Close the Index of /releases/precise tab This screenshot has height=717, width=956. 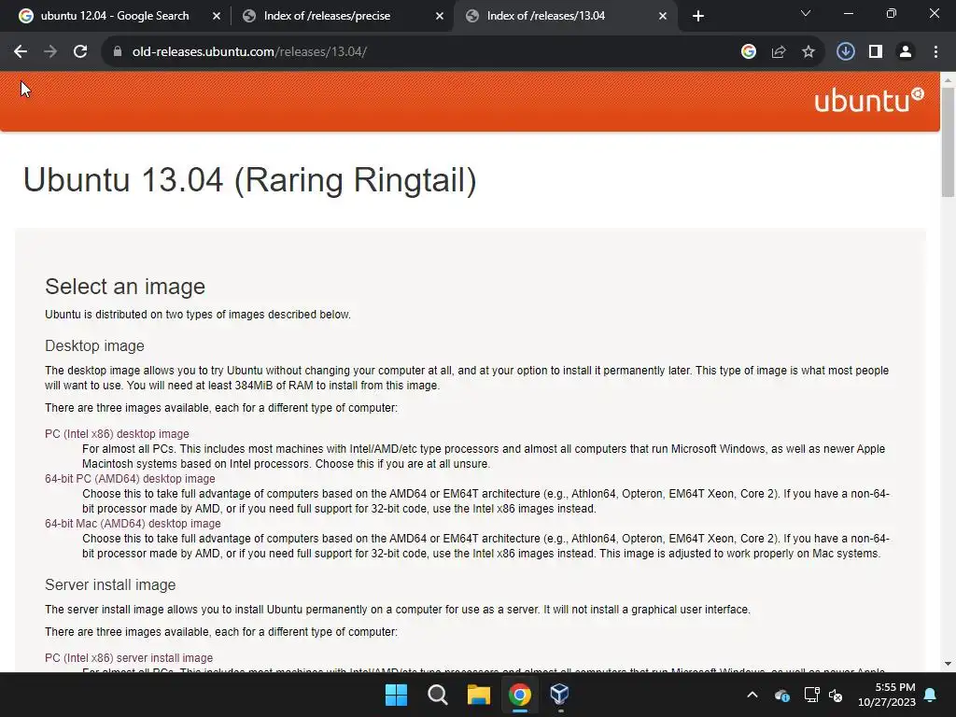[x=440, y=17]
